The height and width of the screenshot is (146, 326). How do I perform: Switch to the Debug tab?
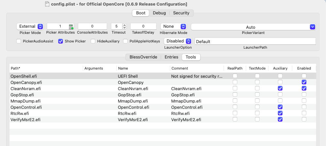160,13
